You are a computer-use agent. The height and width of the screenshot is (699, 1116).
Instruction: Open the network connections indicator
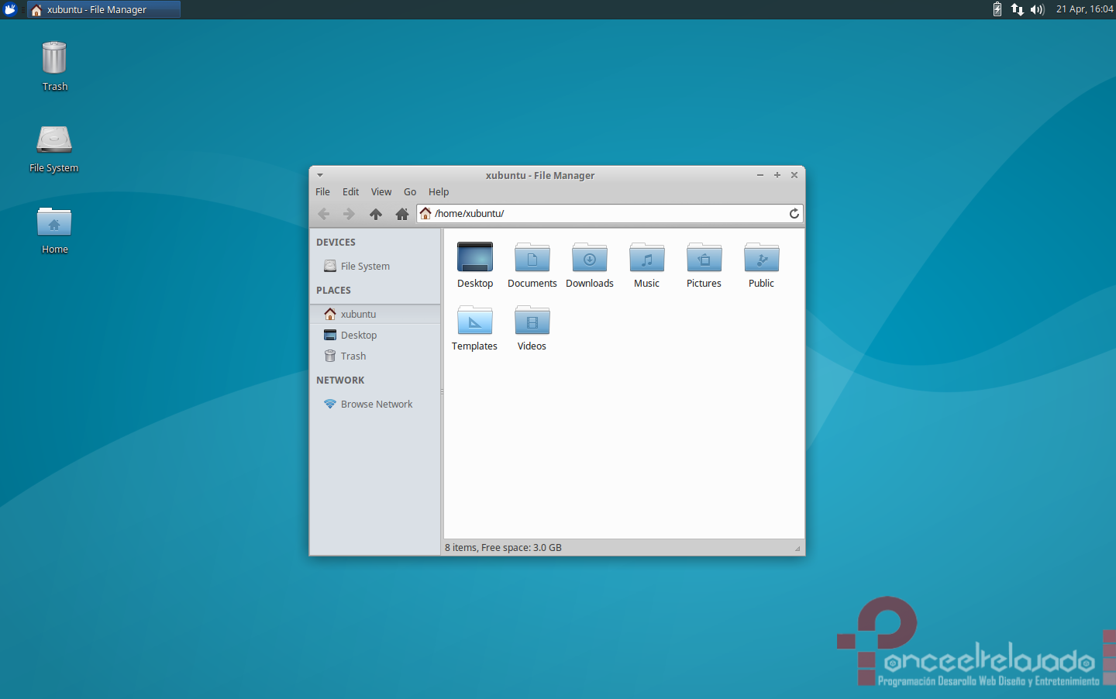tap(1017, 9)
